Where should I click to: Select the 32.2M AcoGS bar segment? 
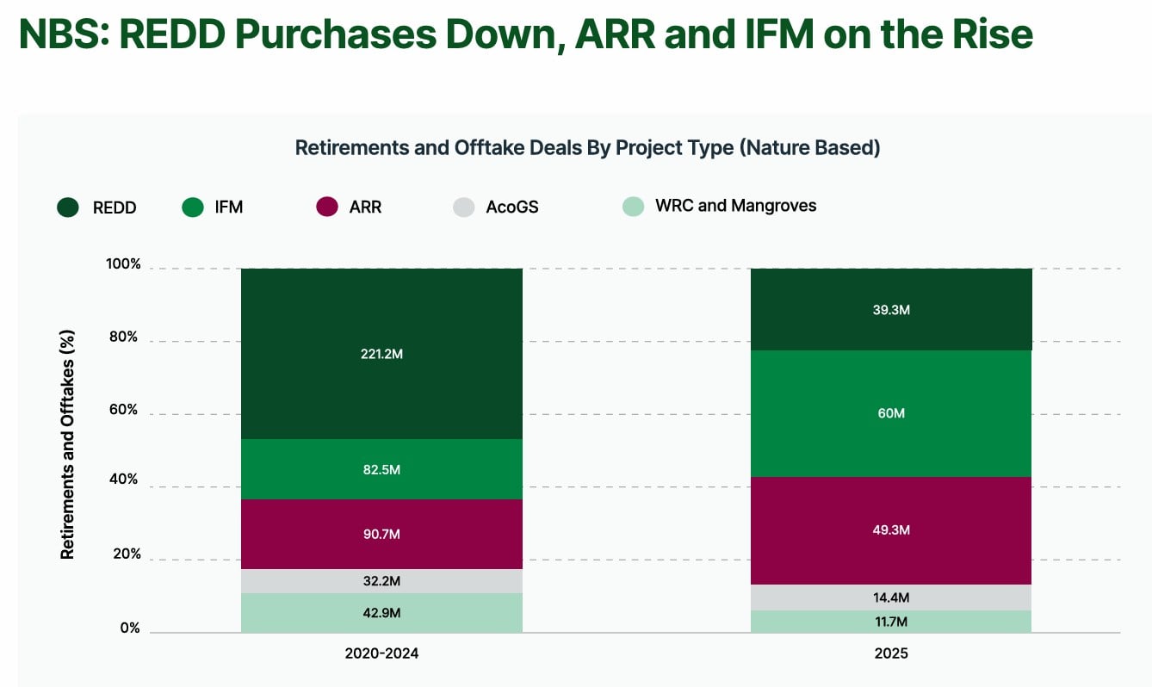click(x=381, y=581)
